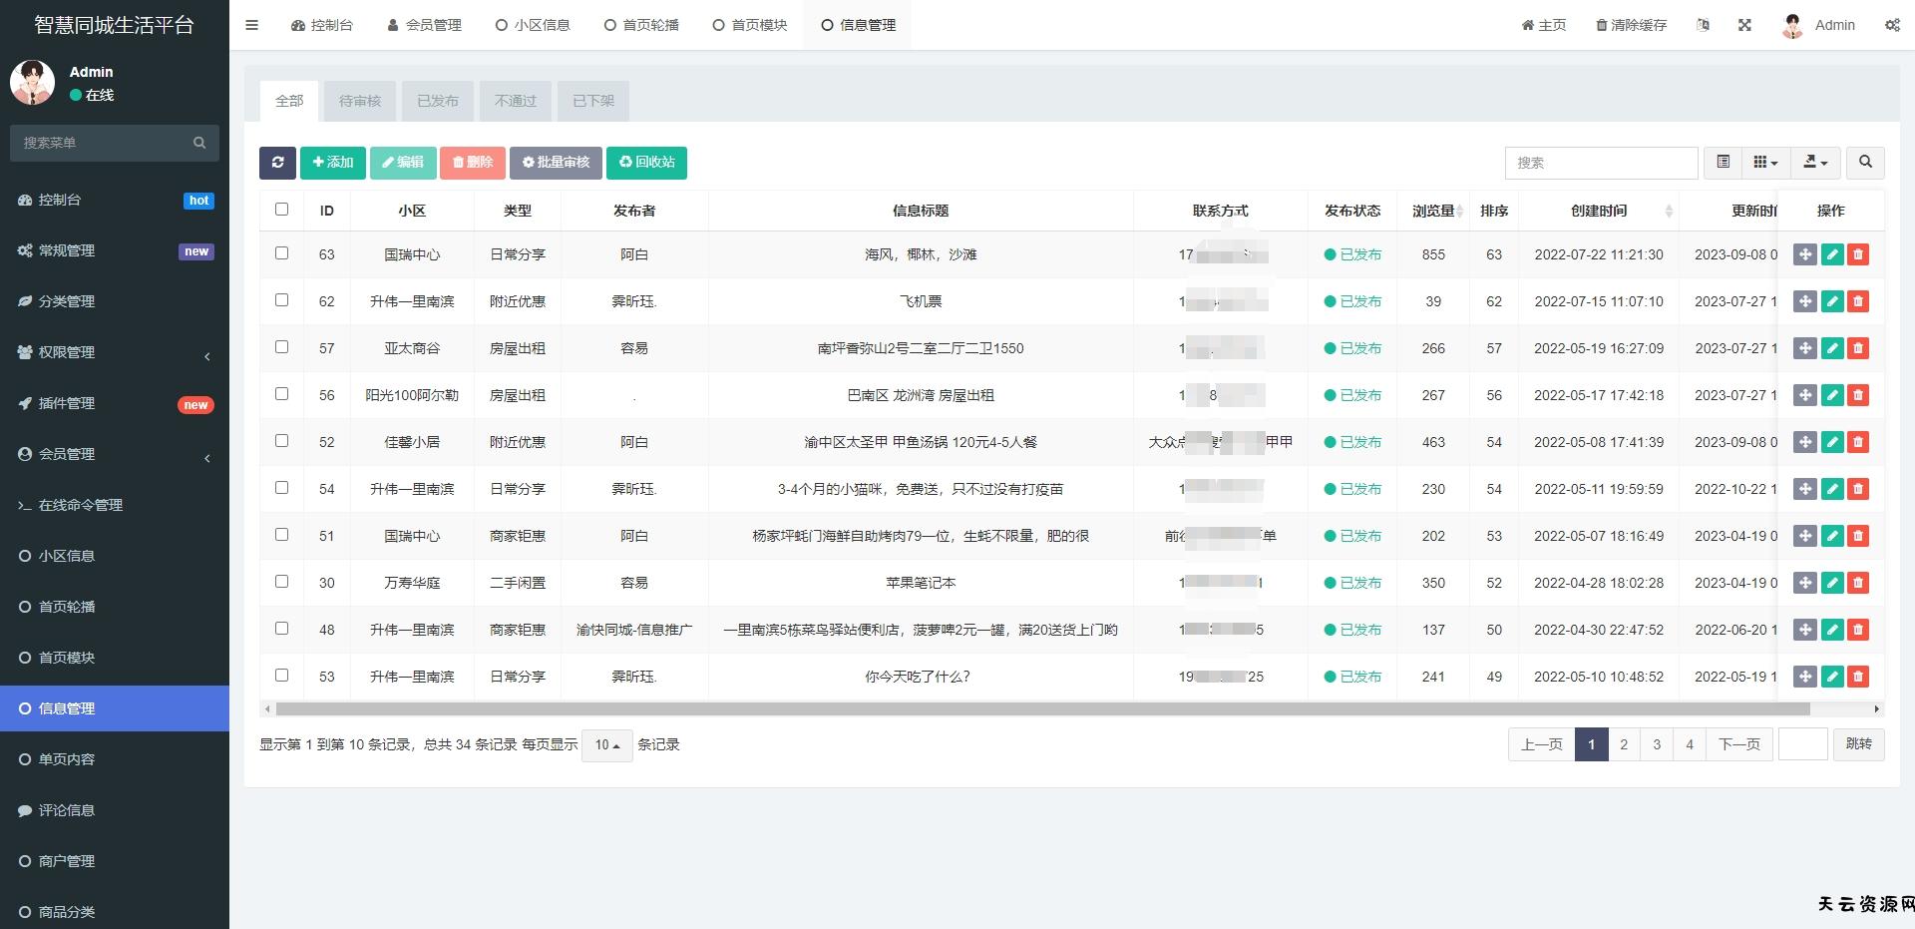Open the settings gears icon at top right
The image size is (1915, 929).
point(1892,25)
